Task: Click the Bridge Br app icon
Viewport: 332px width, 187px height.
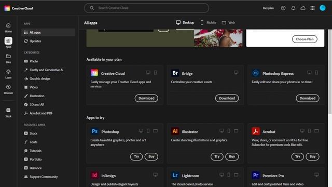Action: coord(175,73)
